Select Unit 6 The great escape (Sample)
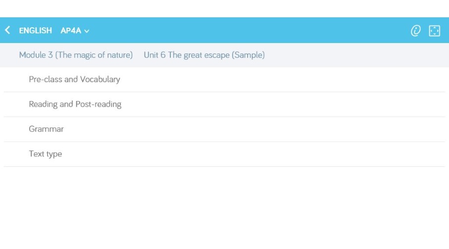This screenshot has width=449, height=249. (x=204, y=55)
